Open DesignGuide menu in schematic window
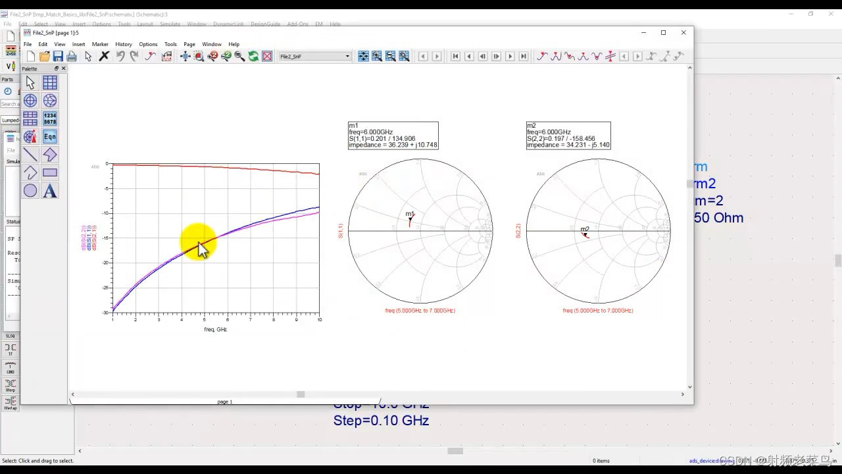 266,24
